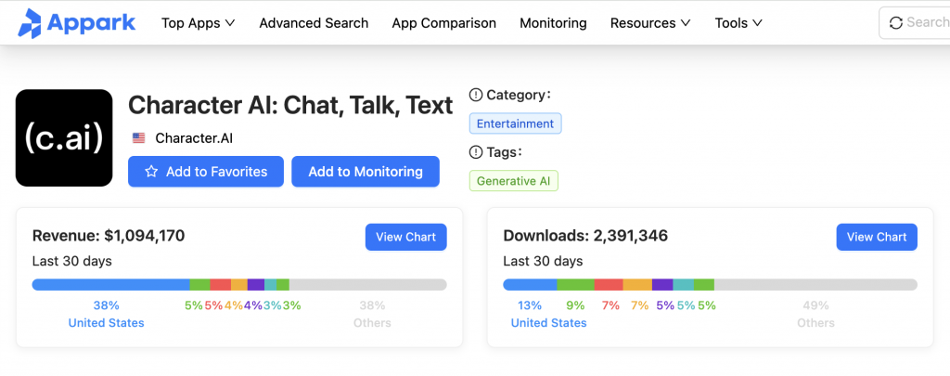This screenshot has height=376, width=950.
Task: Expand the Top Apps dropdown menu
Action: click(198, 23)
